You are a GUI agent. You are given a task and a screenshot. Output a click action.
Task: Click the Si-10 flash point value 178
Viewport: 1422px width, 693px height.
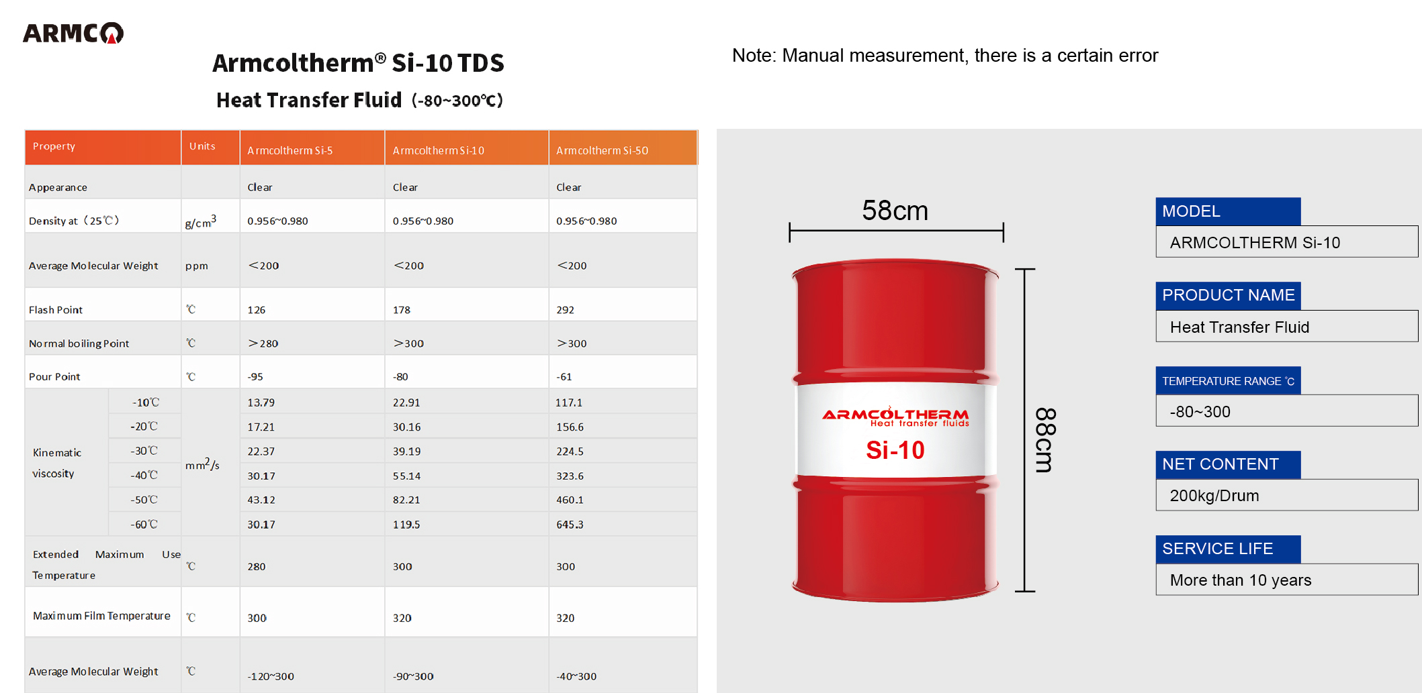(x=402, y=310)
